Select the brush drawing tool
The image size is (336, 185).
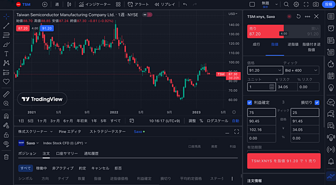click(x=6, y=44)
